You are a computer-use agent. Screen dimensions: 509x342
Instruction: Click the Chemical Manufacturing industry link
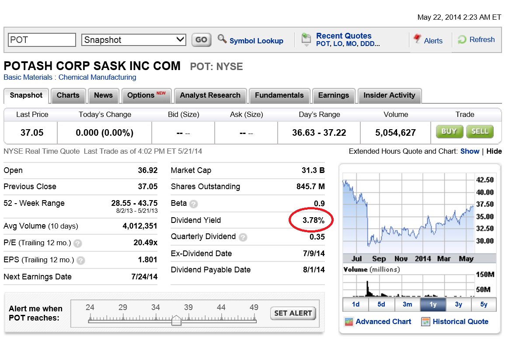tap(97, 78)
